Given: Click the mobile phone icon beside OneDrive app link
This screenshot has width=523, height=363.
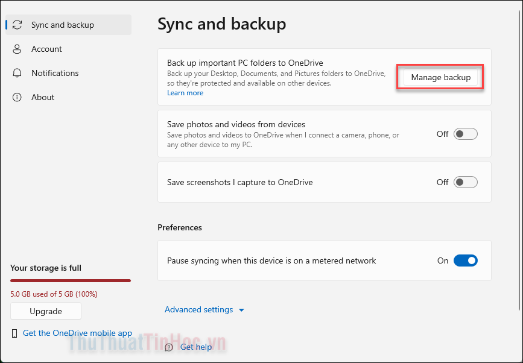Looking at the screenshot, I should [x=14, y=333].
